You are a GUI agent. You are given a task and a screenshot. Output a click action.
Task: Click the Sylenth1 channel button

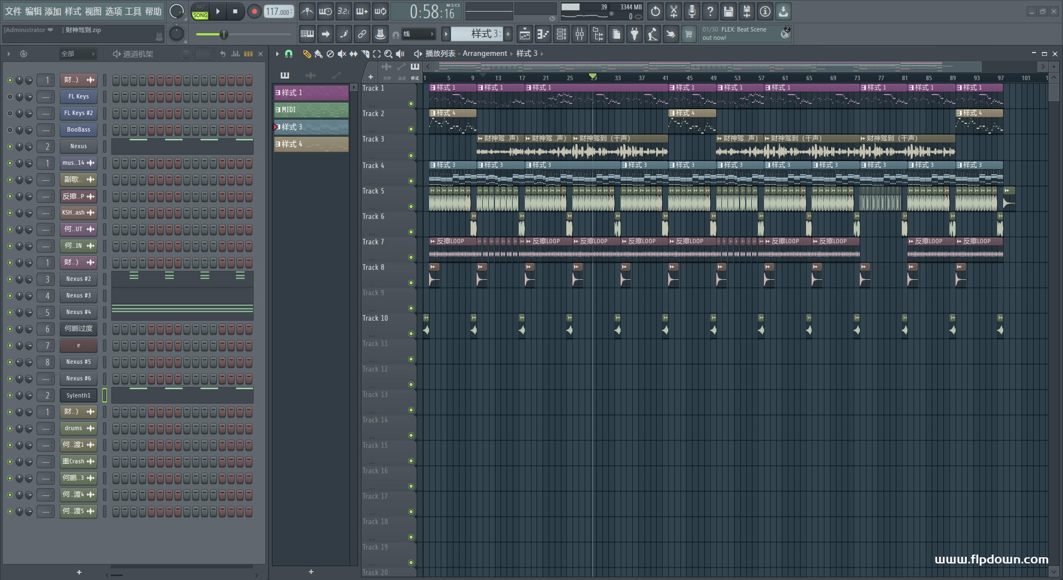pos(78,395)
